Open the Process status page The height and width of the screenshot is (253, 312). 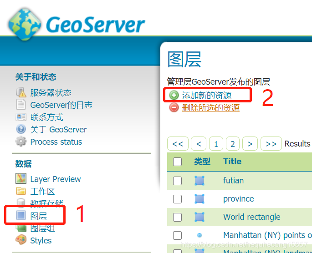(56, 142)
